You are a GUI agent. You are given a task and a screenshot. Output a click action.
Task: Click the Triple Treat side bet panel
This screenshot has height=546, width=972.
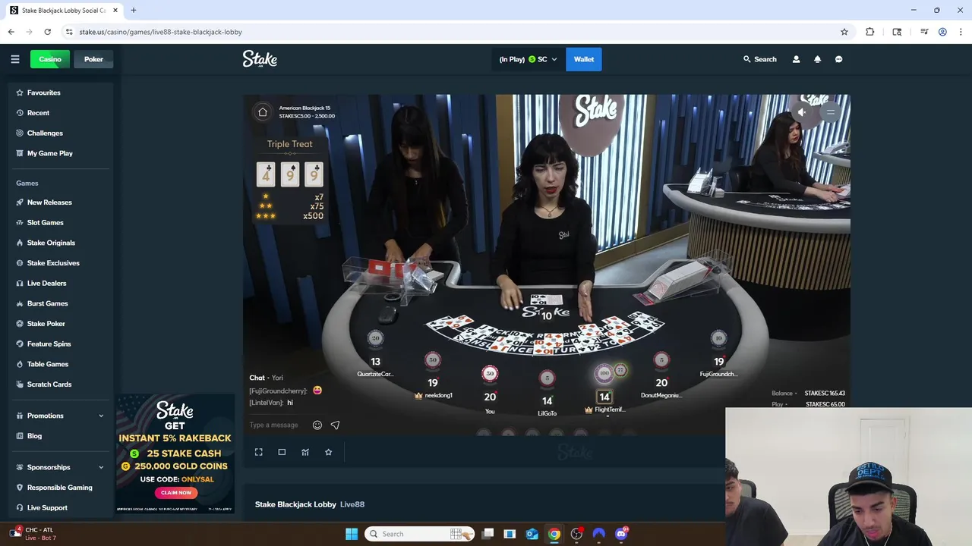click(290, 180)
